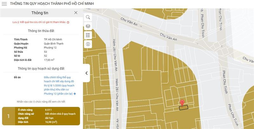The width and height of the screenshot is (254, 129).
Task: Open the map layers panel
Action: click(x=88, y=26)
